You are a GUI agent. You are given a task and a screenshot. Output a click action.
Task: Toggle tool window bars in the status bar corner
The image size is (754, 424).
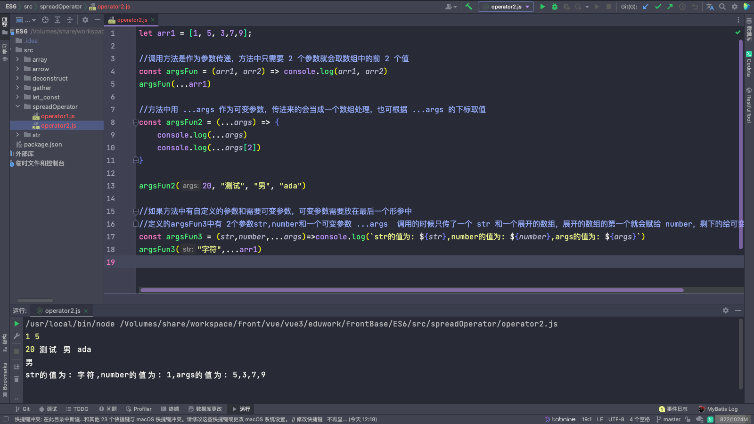click(x=5, y=419)
